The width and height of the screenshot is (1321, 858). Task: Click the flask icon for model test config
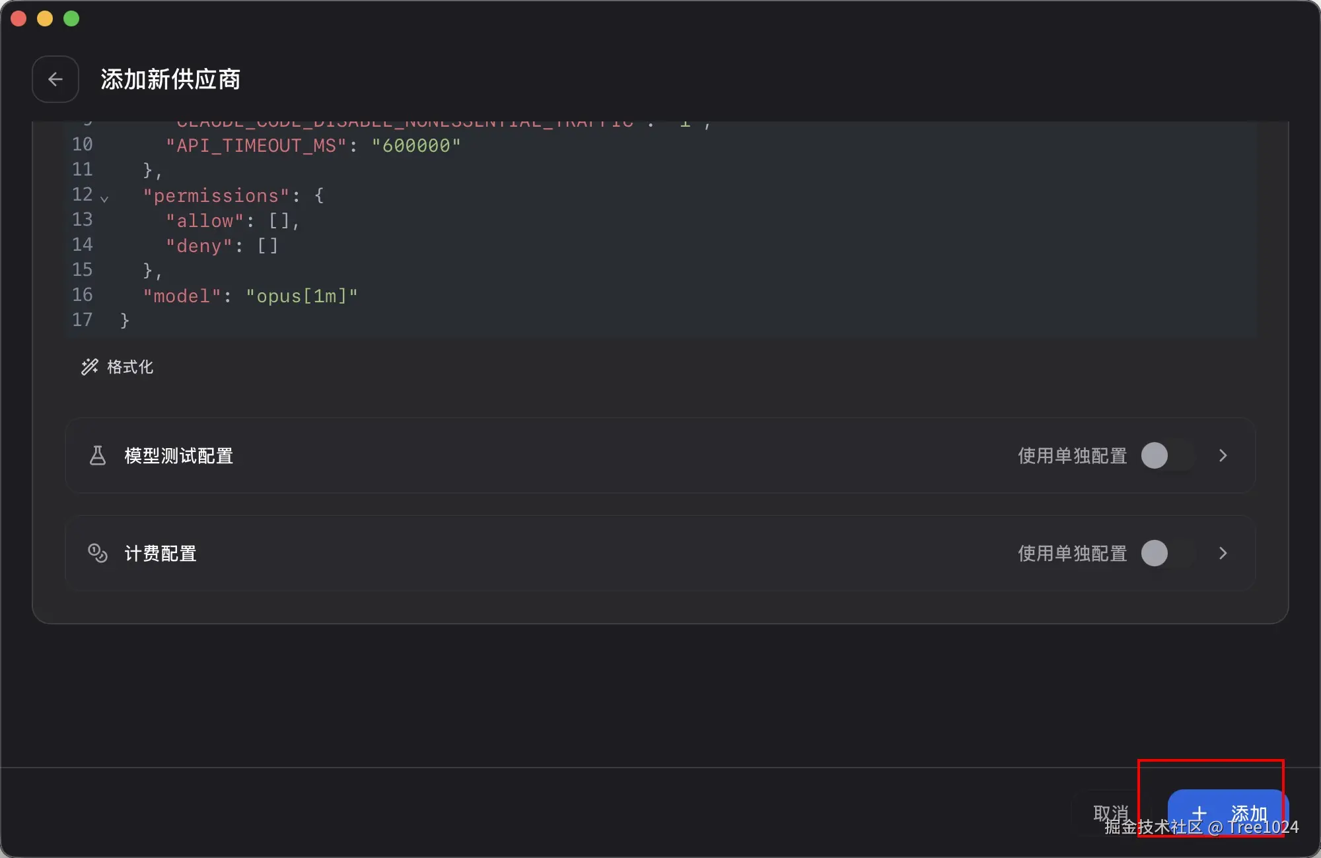(x=98, y=455)
